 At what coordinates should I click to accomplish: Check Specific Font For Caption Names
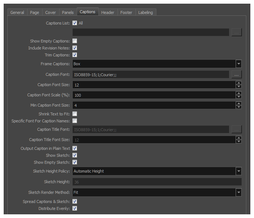click(75, 121)
